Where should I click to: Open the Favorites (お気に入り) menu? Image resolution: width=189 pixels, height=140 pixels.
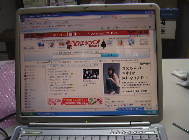coord(48,23)
